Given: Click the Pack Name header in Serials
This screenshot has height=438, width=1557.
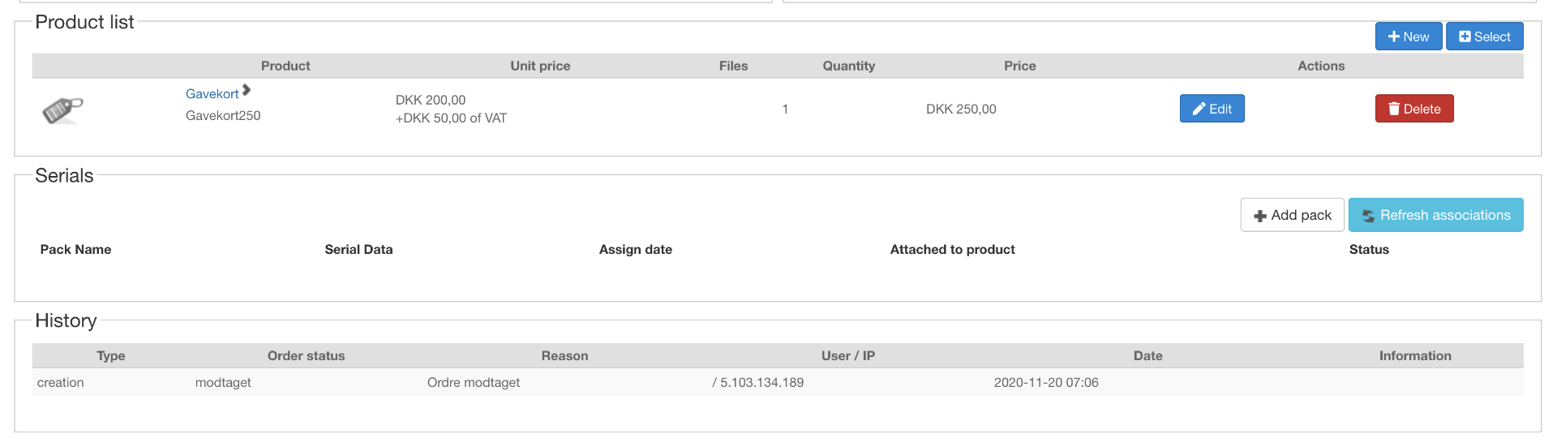Looking at the screenshot, I should click(x=75, y=250).
